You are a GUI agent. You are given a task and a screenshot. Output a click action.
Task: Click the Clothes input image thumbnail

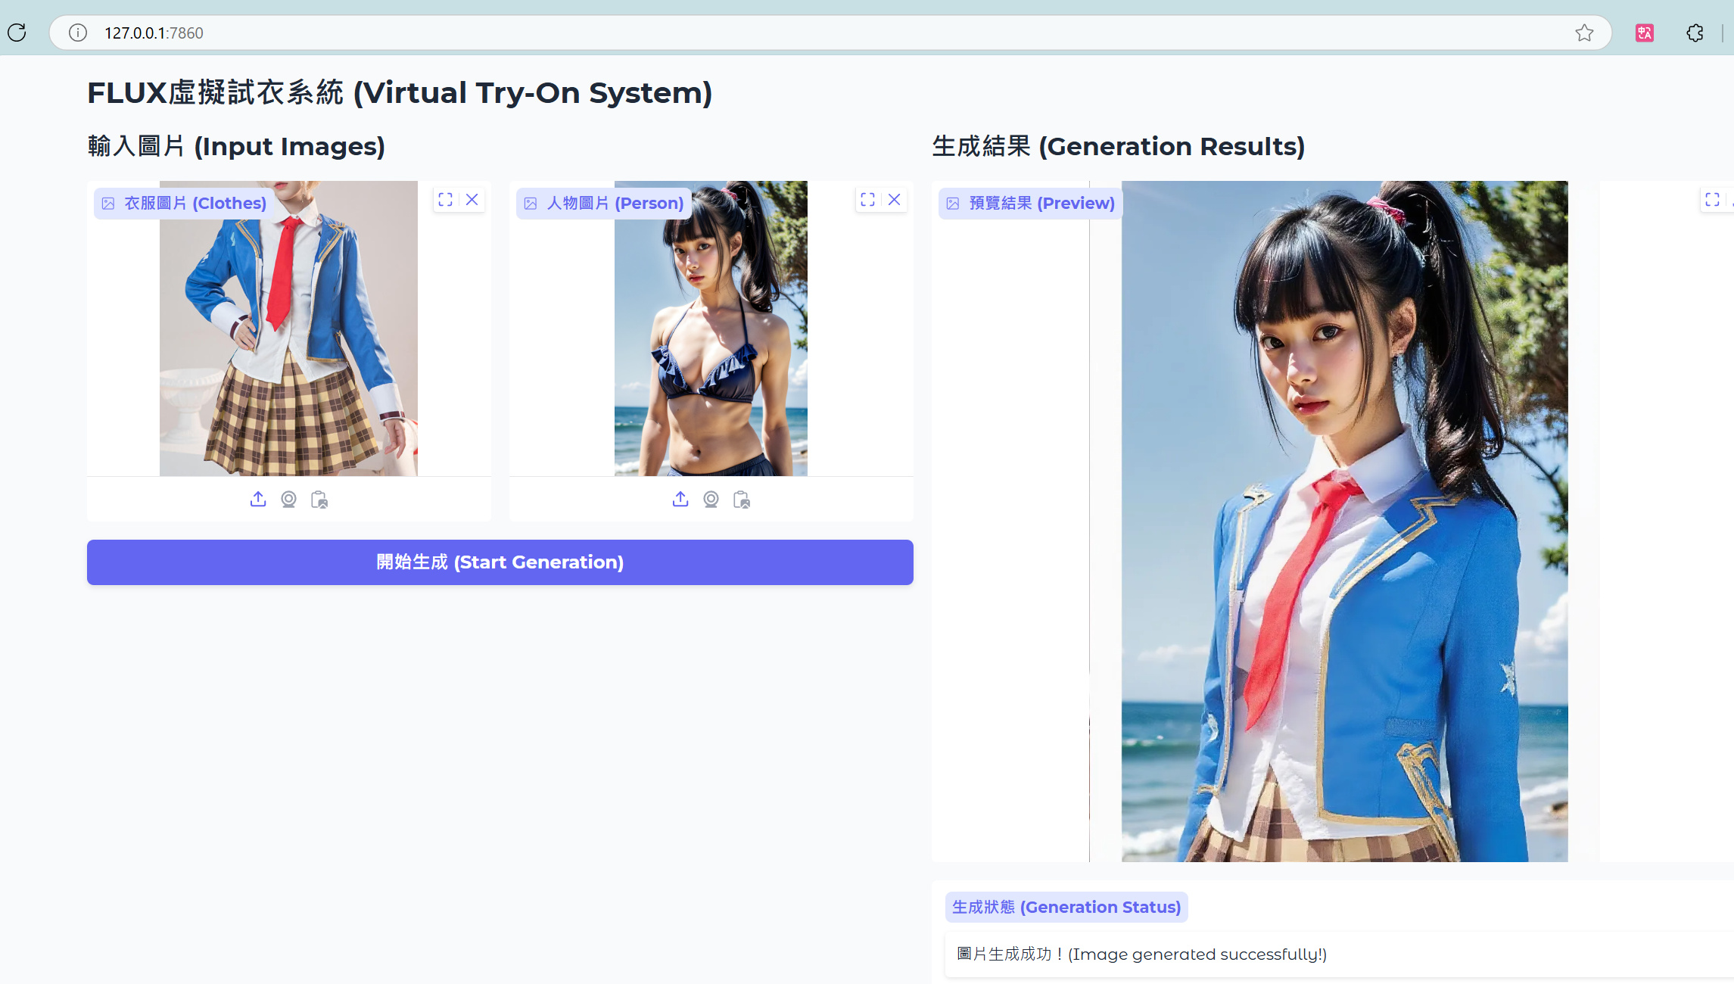click(288, 329)
